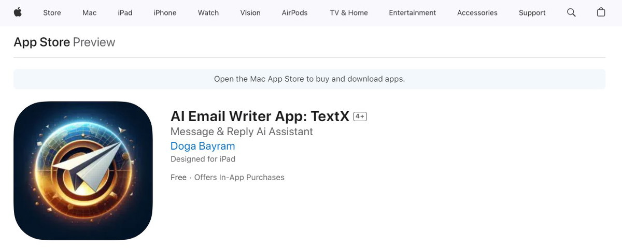Viewport: 622px width, 248px height.
Task: Select iPad in the navigation bar
Action: click(x=125, y=12)
